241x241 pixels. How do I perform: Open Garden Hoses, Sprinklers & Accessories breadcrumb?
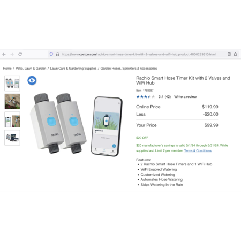point(129,69)
